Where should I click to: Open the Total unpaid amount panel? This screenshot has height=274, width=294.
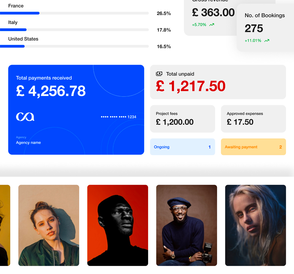pyautogui.click(x=218, y=82)
